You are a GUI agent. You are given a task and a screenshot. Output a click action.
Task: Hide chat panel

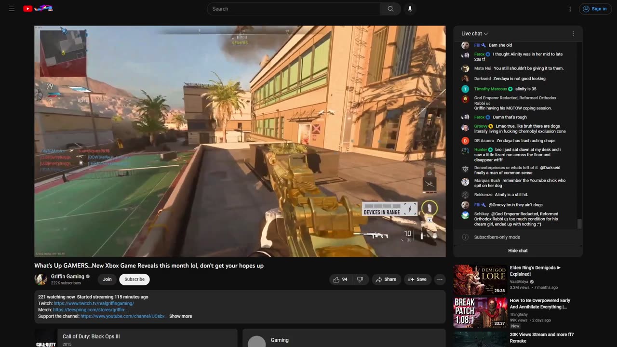point(518,251)
